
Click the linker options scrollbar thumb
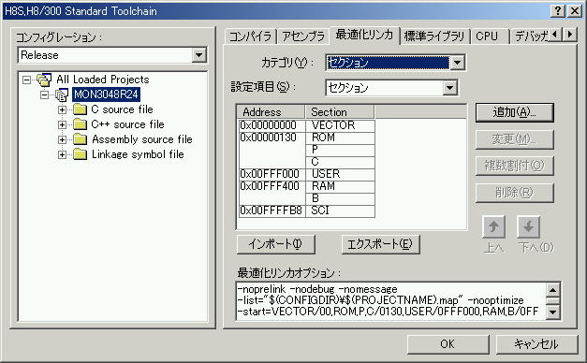(552, 300)
